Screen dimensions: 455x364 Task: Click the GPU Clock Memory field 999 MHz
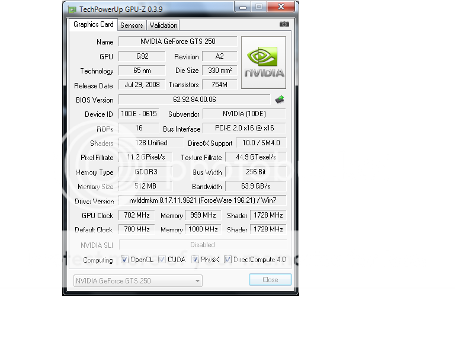203,215
